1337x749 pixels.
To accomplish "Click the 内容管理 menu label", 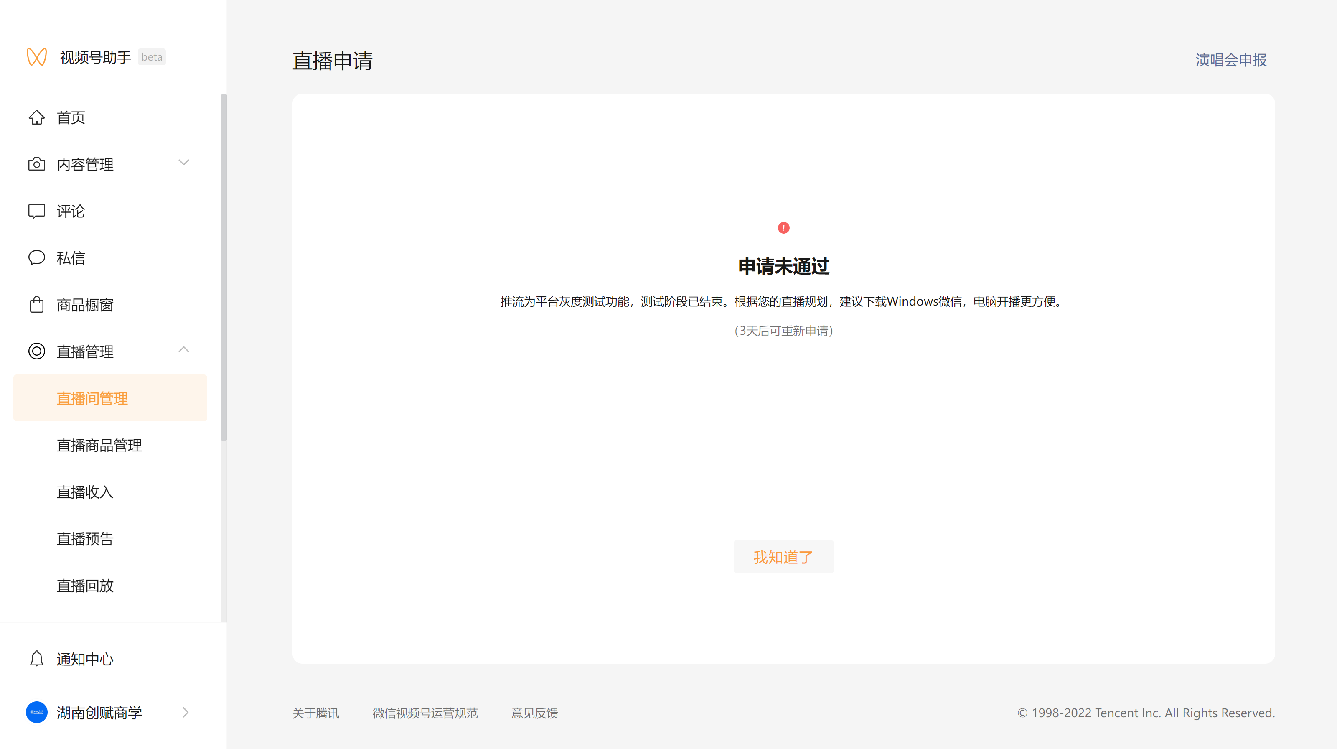I will coord(85,164).
